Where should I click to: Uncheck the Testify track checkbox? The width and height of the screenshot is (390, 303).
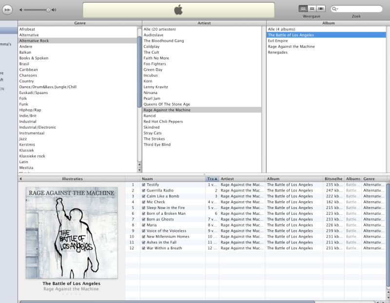[x=143, y=185]
